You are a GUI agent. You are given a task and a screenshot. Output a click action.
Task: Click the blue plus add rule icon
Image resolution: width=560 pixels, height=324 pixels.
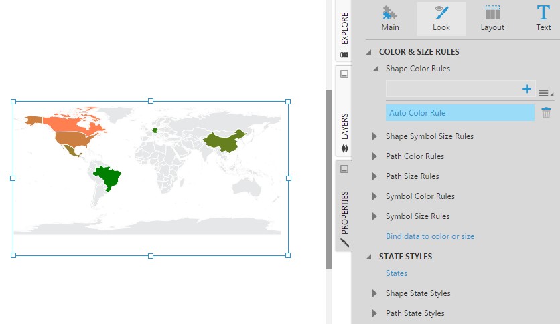coord(527,89)
